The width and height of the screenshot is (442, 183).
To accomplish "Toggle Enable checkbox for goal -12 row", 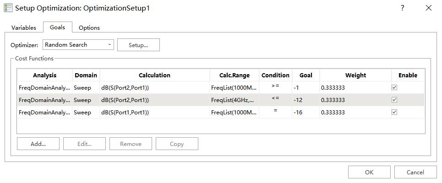I will pos(394,100).
